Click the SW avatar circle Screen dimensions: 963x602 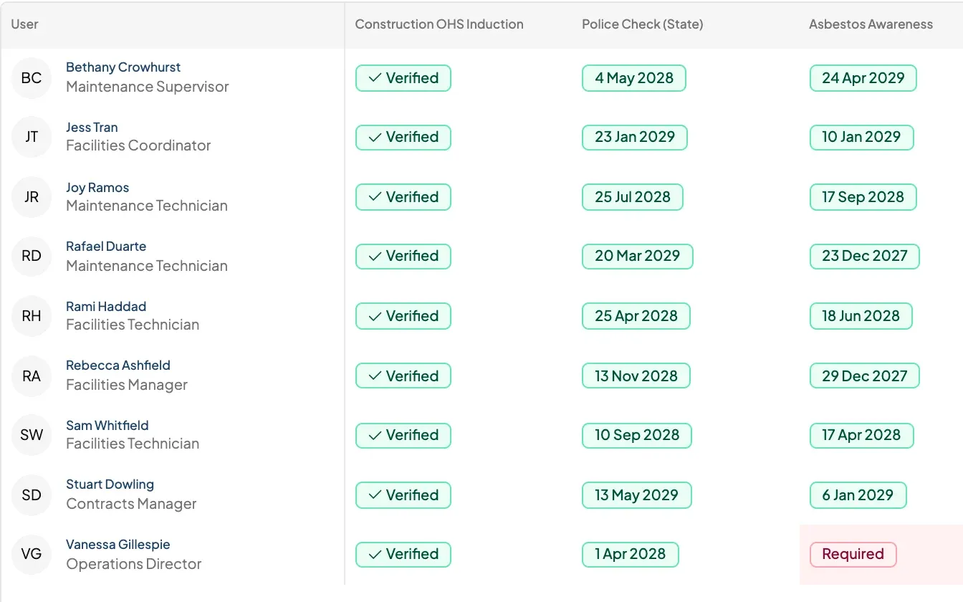point(32,435)
